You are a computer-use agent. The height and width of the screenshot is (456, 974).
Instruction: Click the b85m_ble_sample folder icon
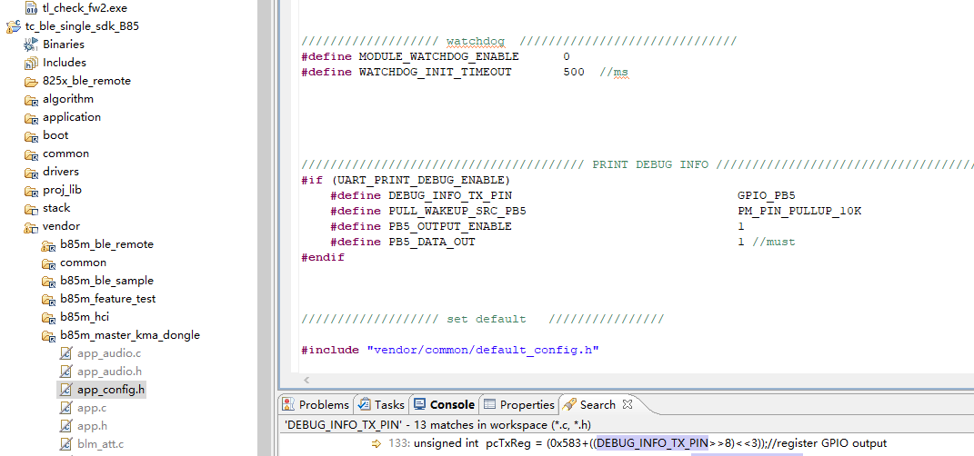click(x=48, y=281)
